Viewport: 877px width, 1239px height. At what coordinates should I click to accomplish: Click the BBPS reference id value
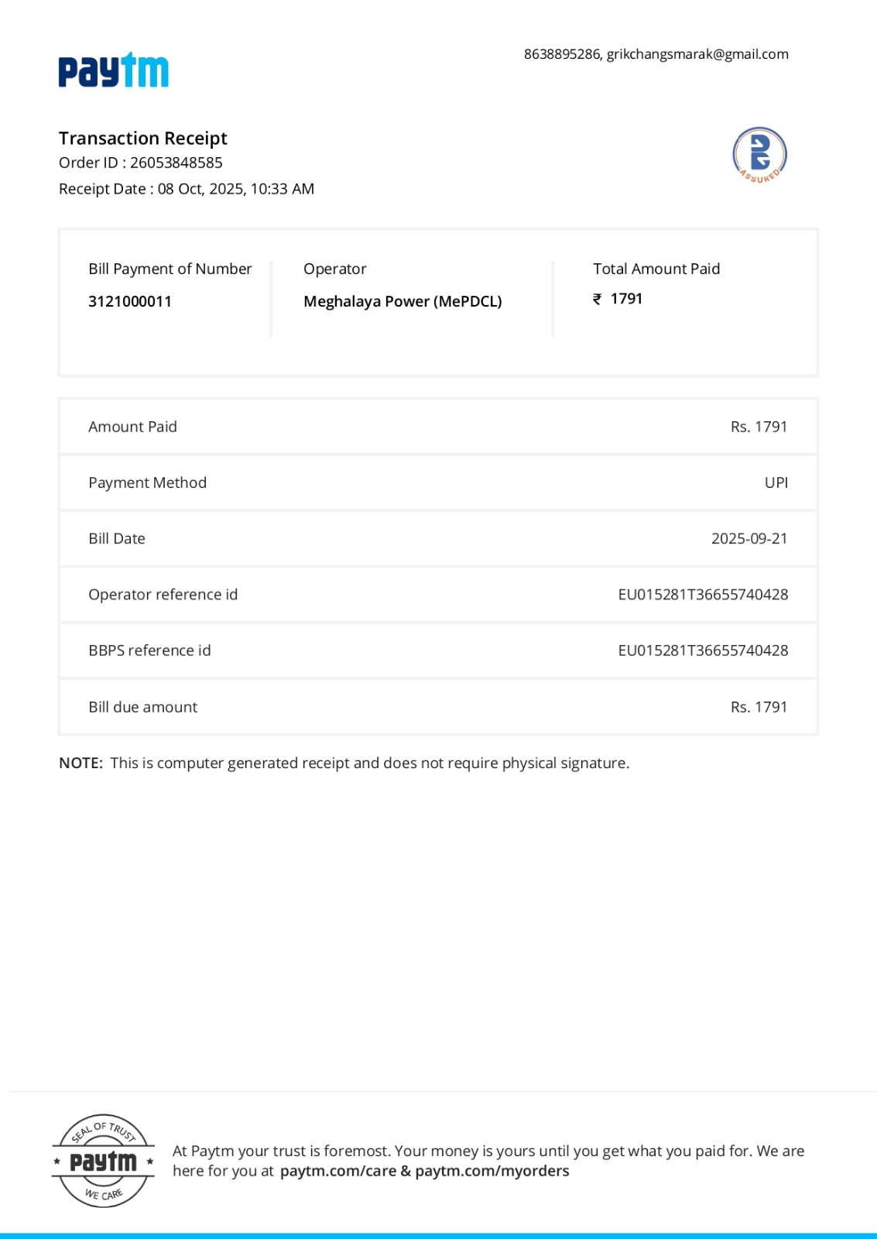tap(703, 650)
